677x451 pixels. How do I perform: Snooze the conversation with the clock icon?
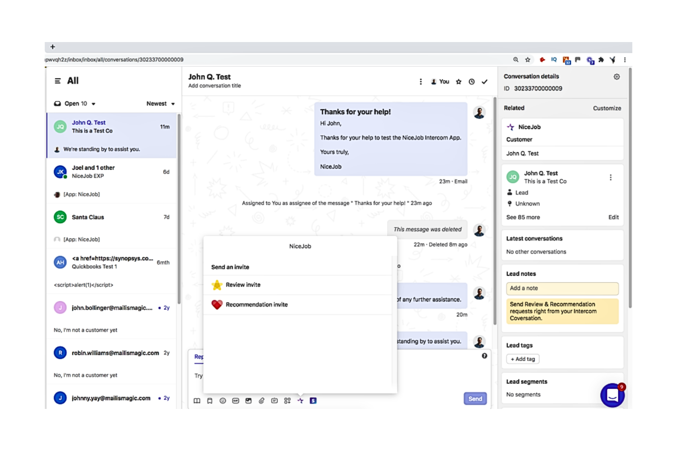(472, 81)
